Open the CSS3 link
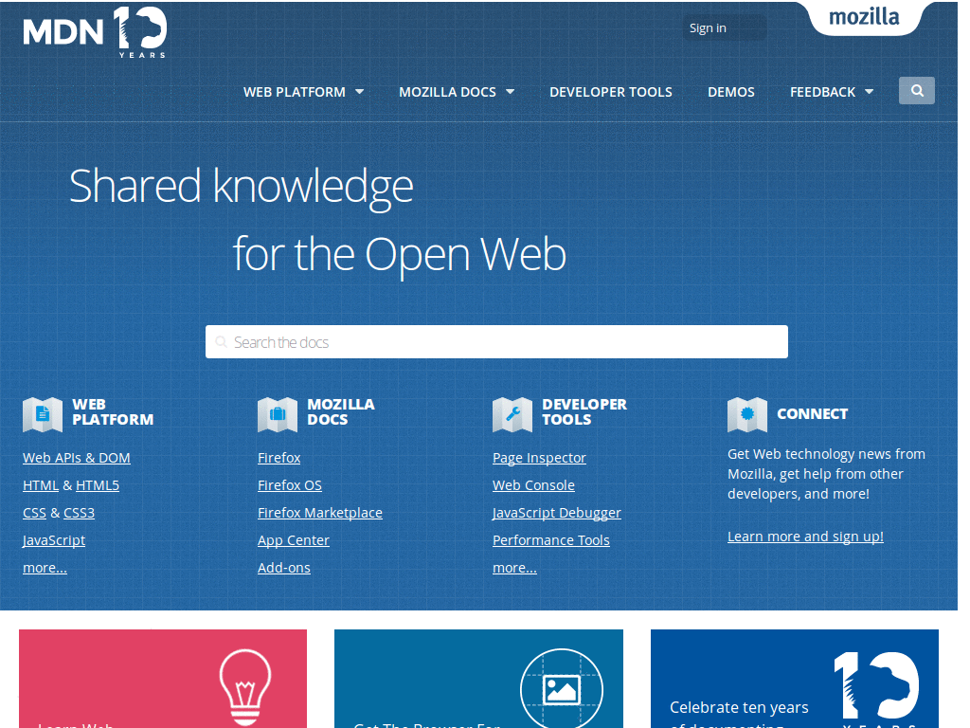 pyautogui.click(x=80, y=513)
